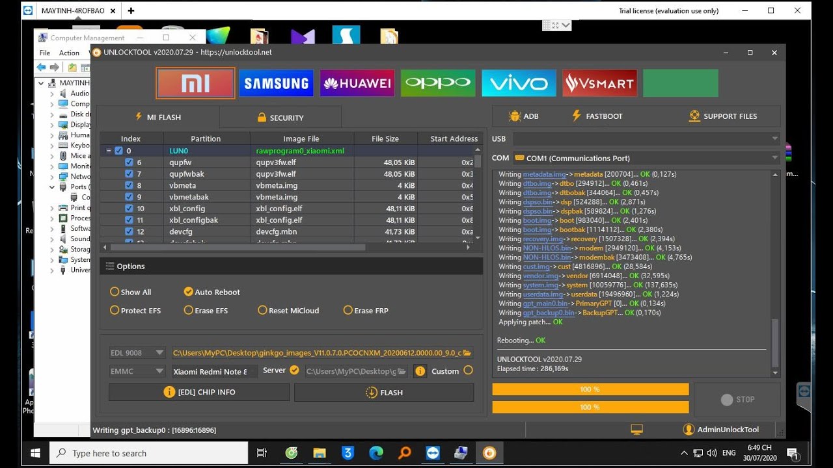Enable the Erase FRP option

[x=348, y=310]
